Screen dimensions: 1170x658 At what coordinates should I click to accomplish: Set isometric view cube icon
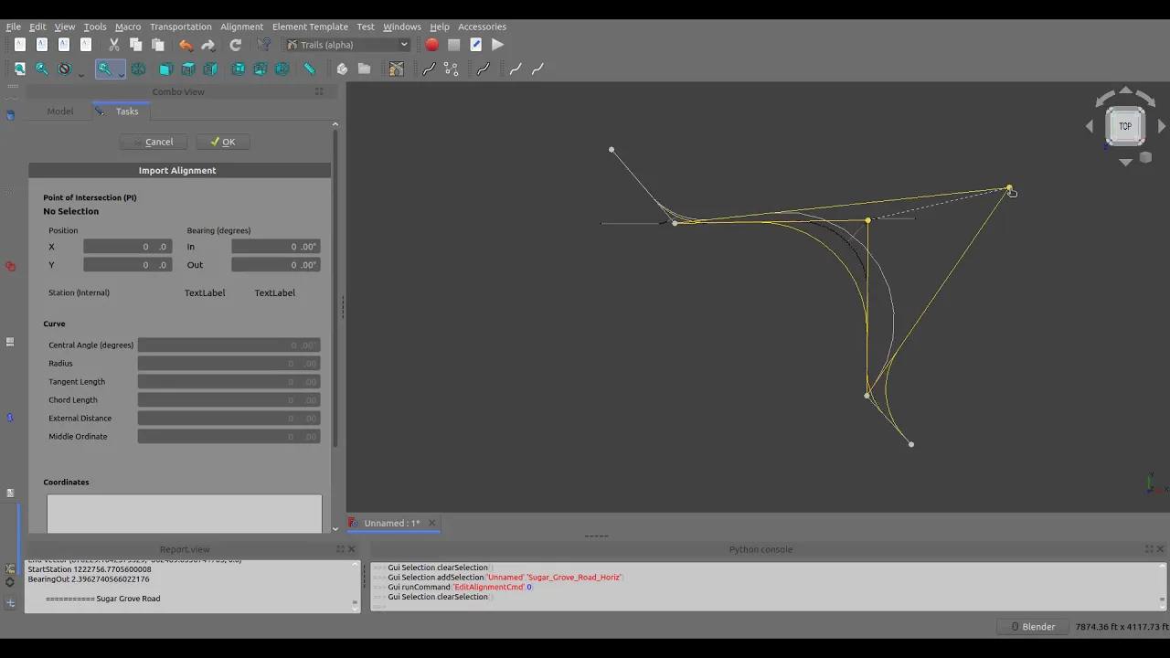pos(138,69)
